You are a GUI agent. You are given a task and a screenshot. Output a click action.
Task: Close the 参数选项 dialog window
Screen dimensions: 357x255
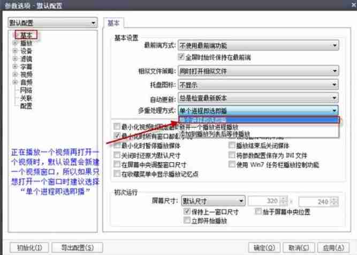[x=354, y=5]
